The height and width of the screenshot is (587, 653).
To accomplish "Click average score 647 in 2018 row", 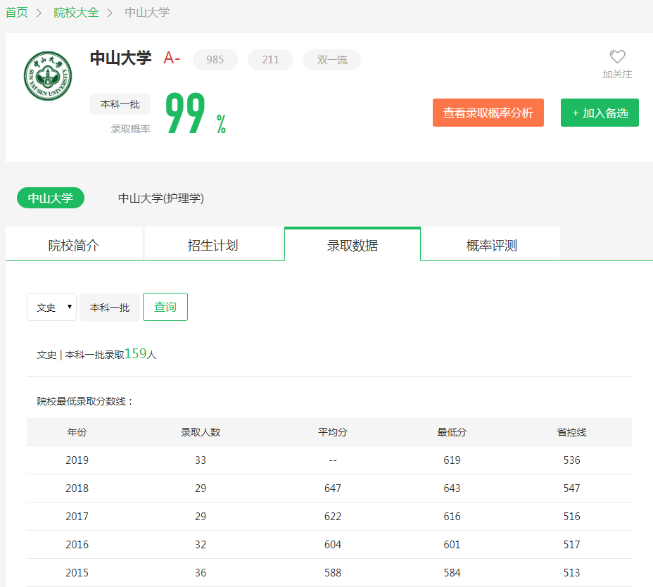I will point(332,488).
